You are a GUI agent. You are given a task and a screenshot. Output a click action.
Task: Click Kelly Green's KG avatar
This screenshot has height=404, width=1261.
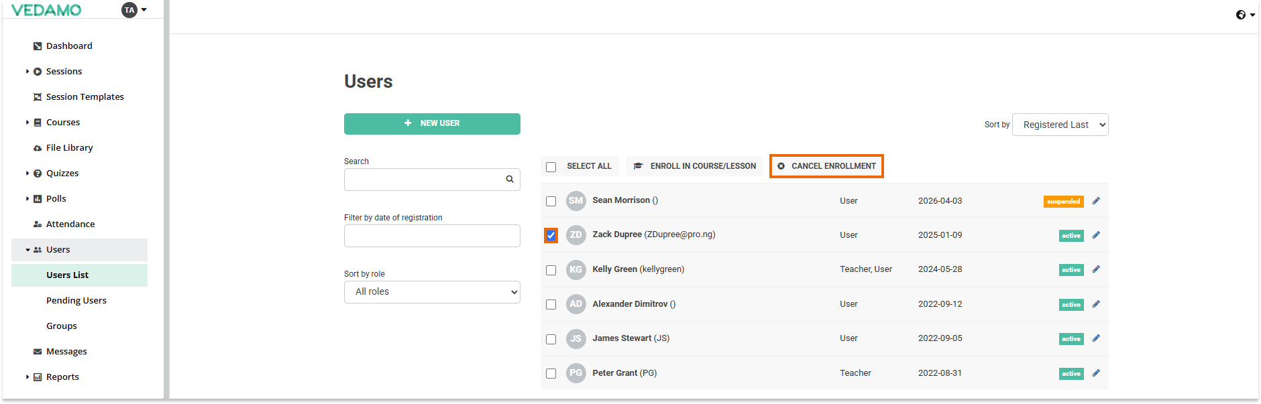[x=576, y=270]
